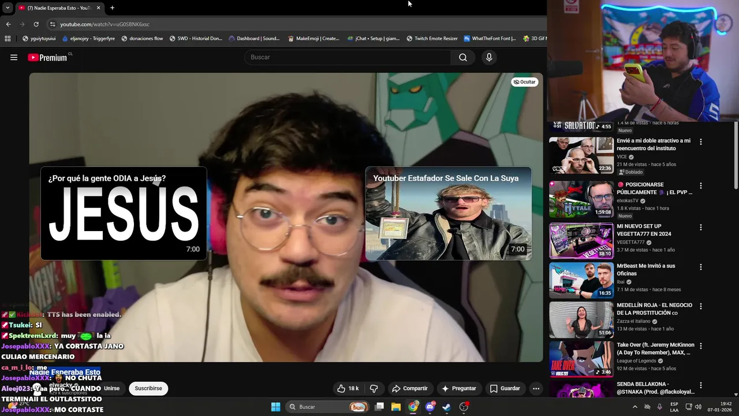This screenshot has height=416, width=739.
Task: Open options for Take Over video
Action: [701, 346]
